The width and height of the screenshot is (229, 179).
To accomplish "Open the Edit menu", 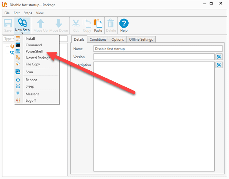I will [17, 13].
